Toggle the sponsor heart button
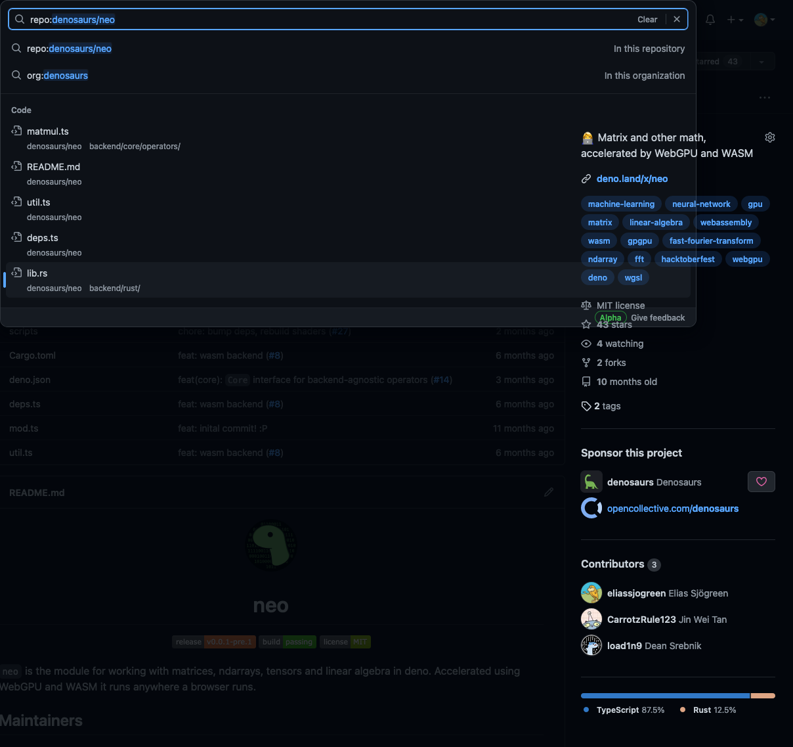Screen dimensions: 793x747 click(761, 481)
